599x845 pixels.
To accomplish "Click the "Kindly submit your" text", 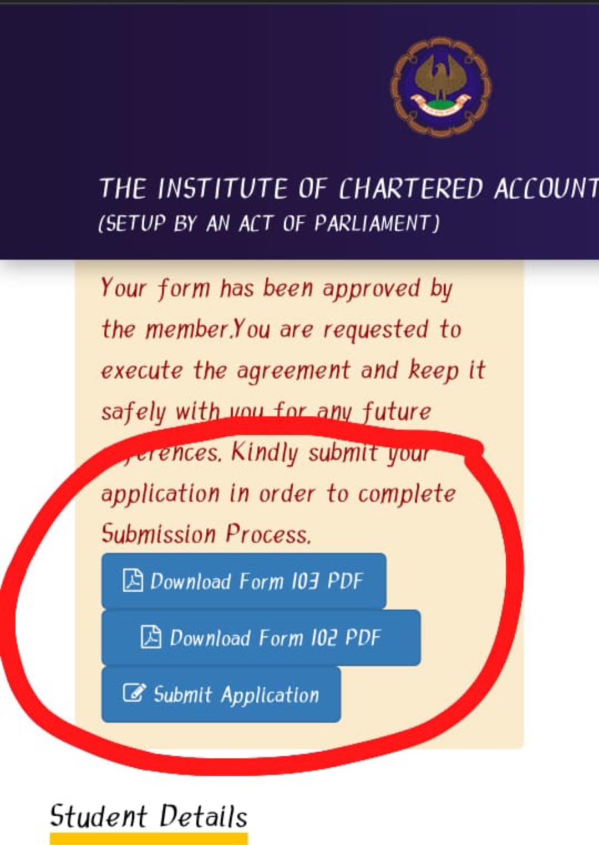I will (x=330, y=452).
